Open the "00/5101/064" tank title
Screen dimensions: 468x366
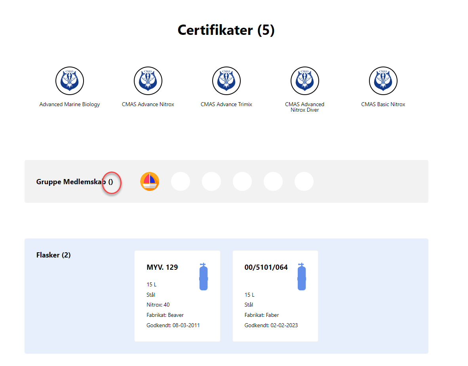click(x=266, y=267)
